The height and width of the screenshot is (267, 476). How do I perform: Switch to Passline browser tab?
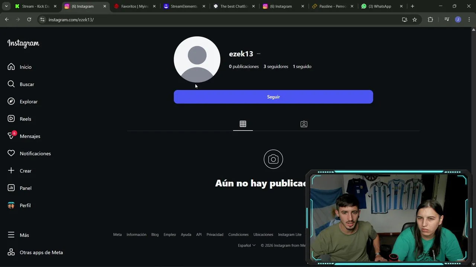332,6
